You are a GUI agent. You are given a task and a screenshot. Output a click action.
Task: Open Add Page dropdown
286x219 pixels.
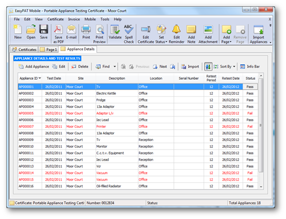tap(227, 34)
